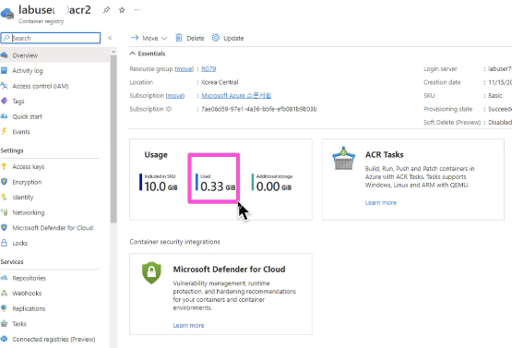Click the Update button label

click(233, 38)
